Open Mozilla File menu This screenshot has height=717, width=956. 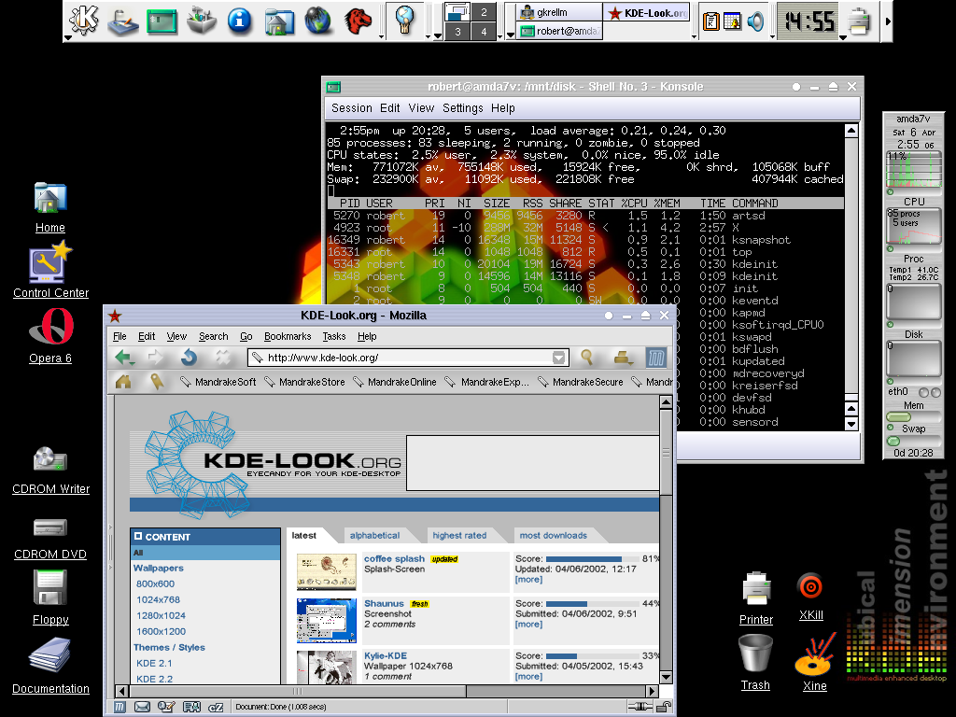point(119,336)
